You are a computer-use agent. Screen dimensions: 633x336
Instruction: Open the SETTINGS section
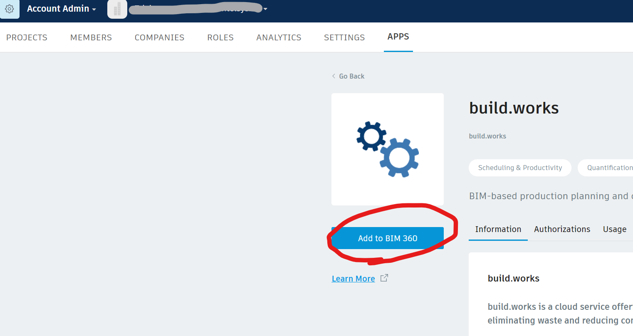(x=344, y=37)
